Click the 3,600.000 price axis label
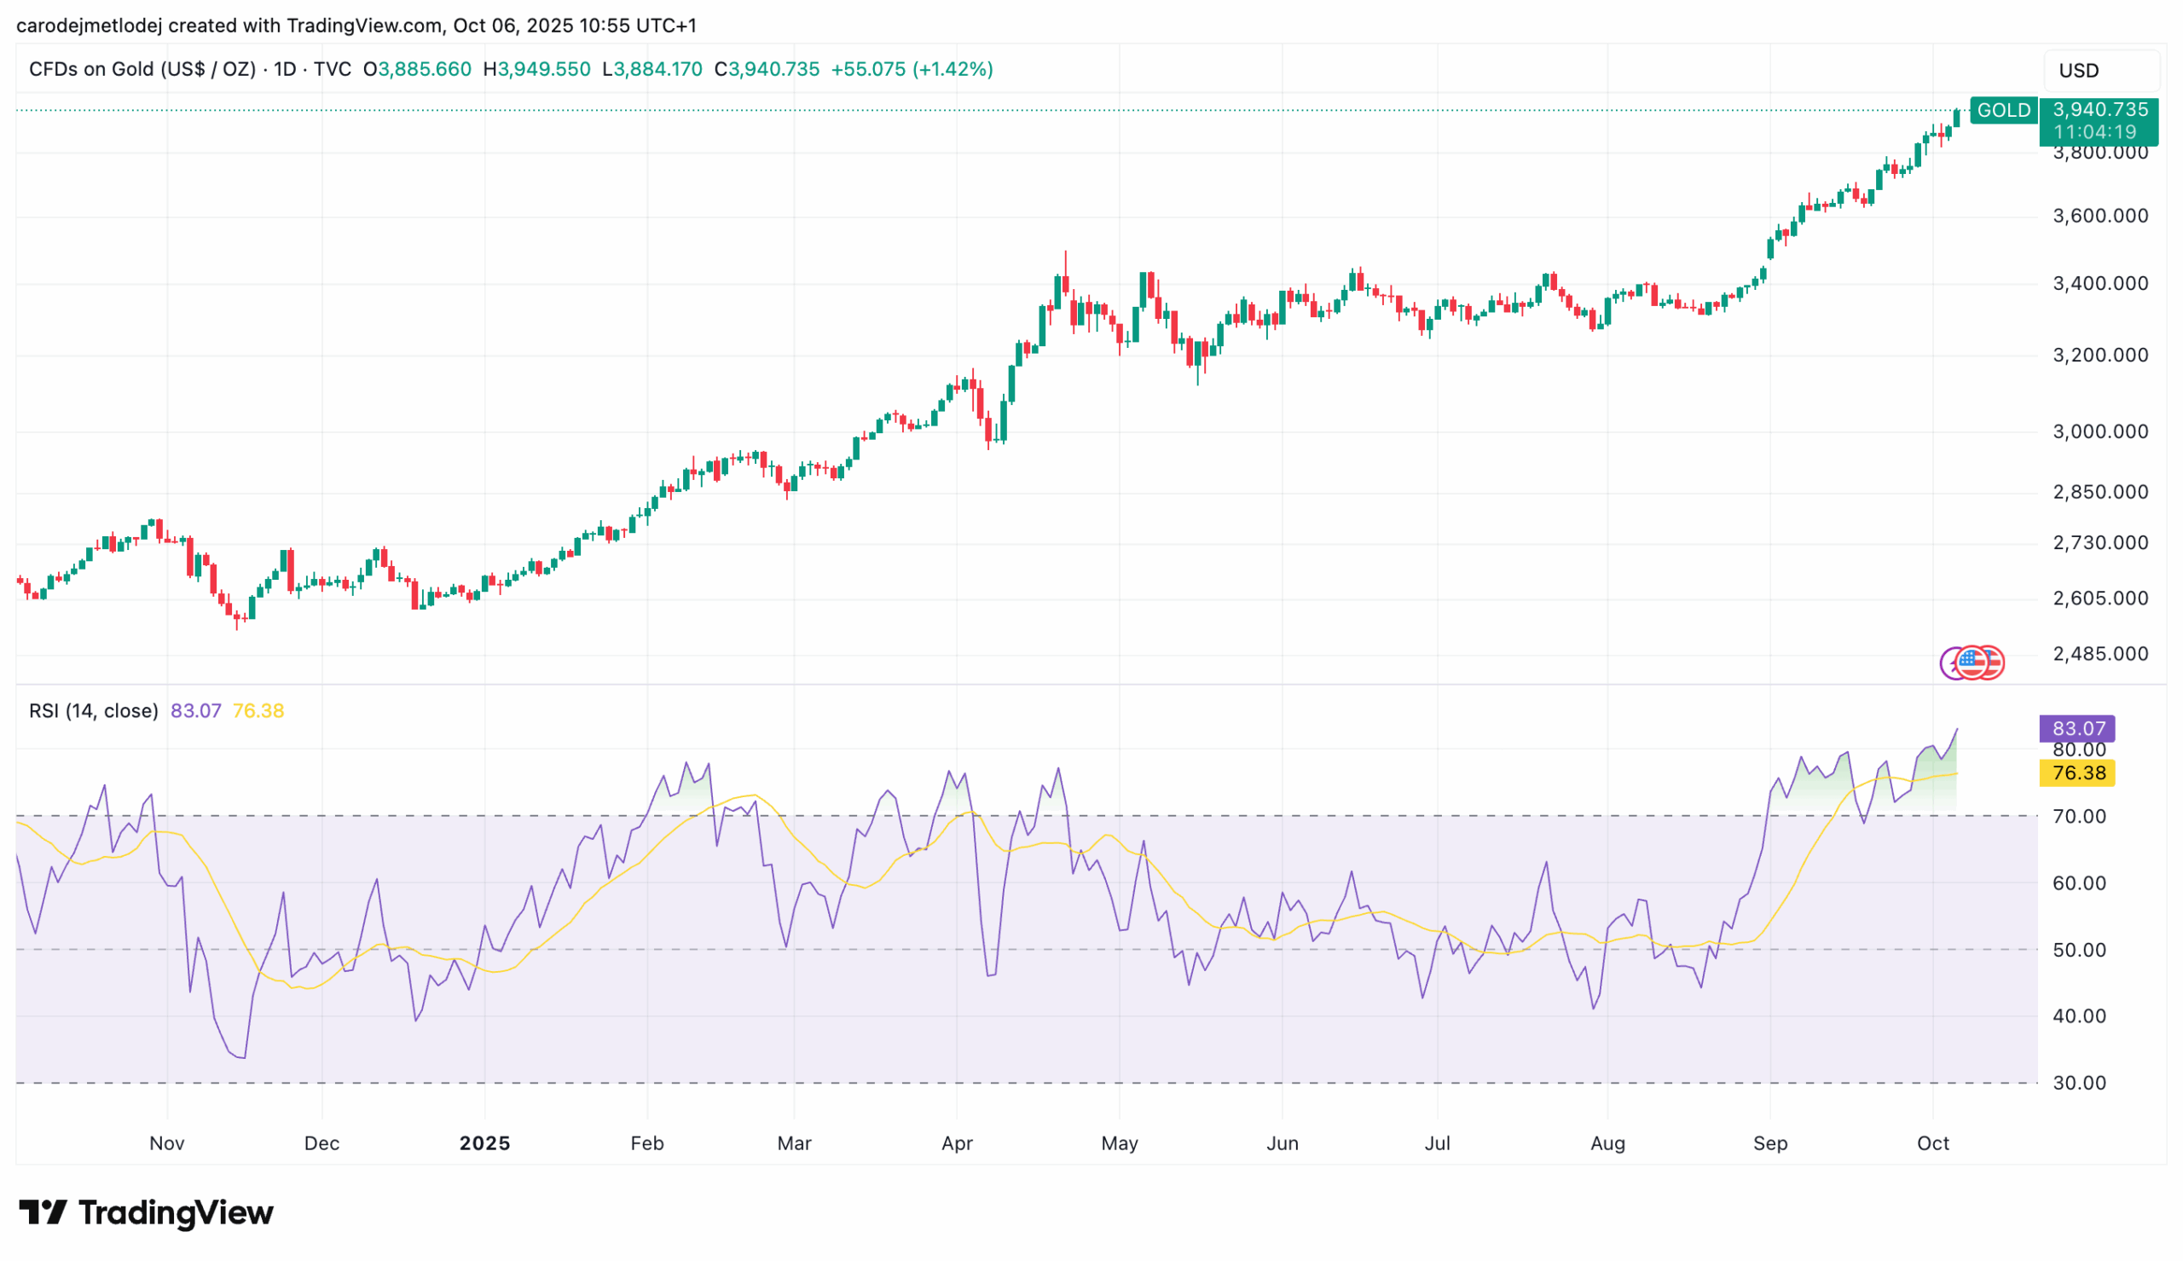 (x=2100, y=216)
